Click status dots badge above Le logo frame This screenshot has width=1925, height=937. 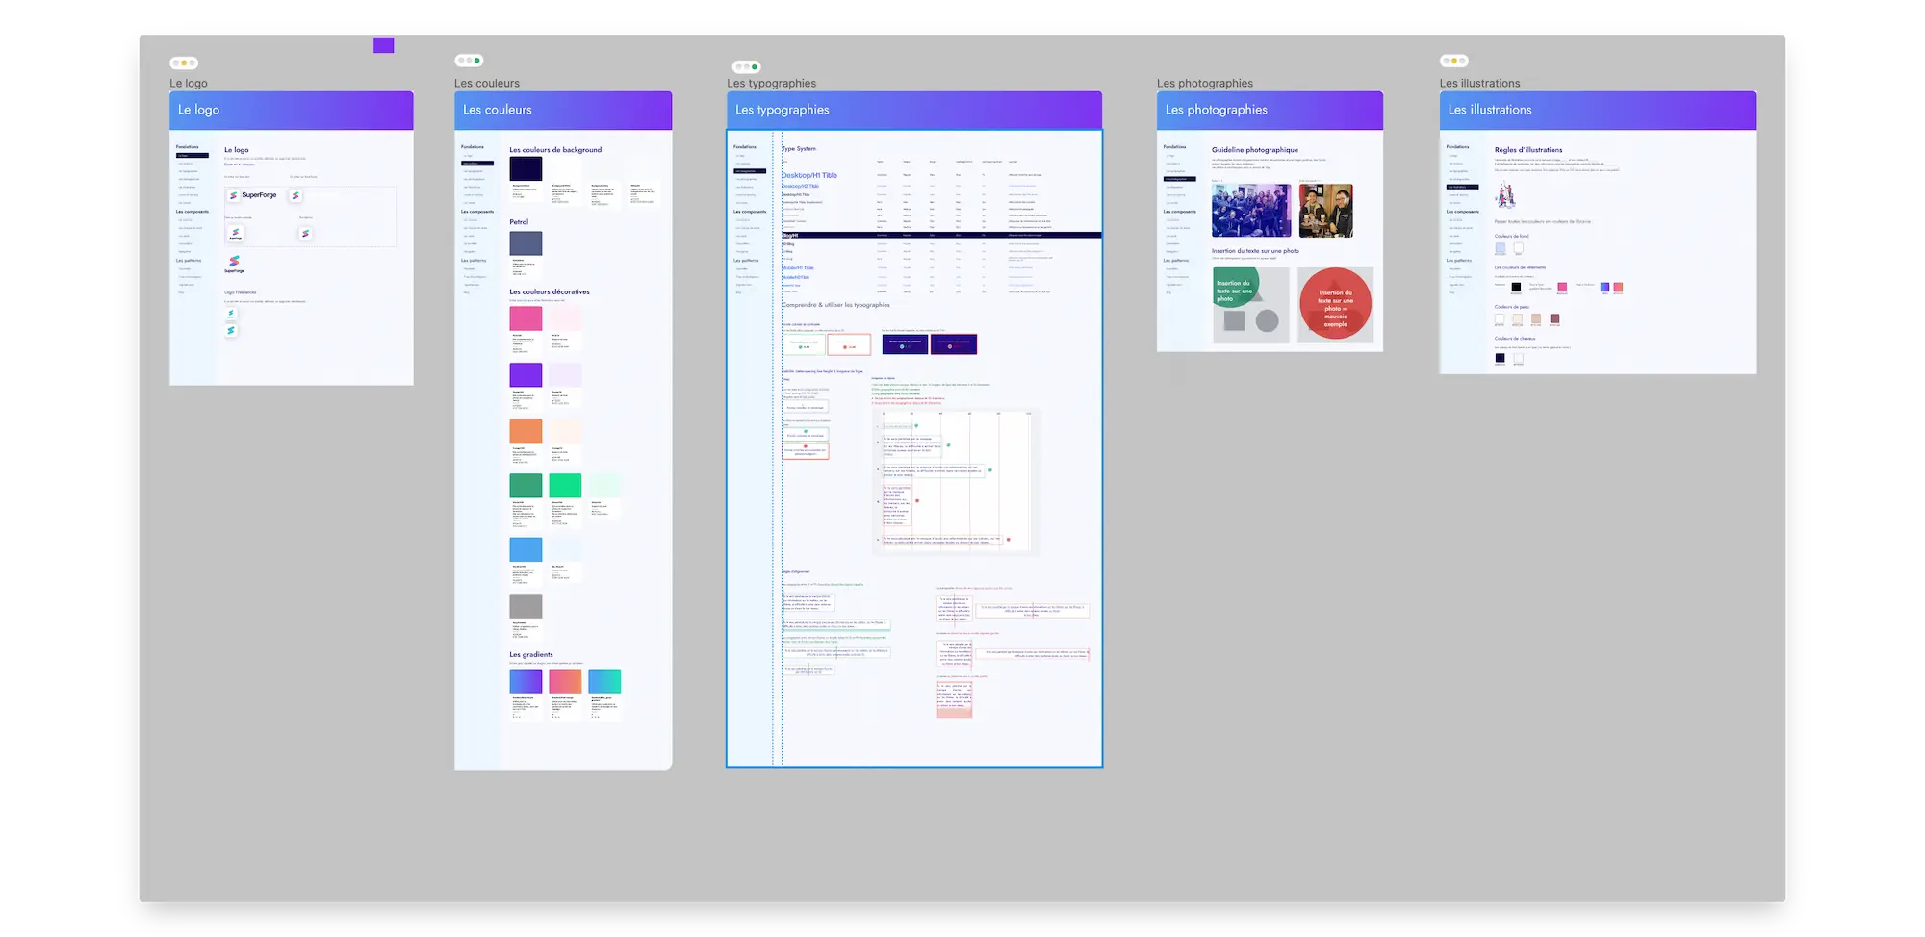tap(184, 63)
